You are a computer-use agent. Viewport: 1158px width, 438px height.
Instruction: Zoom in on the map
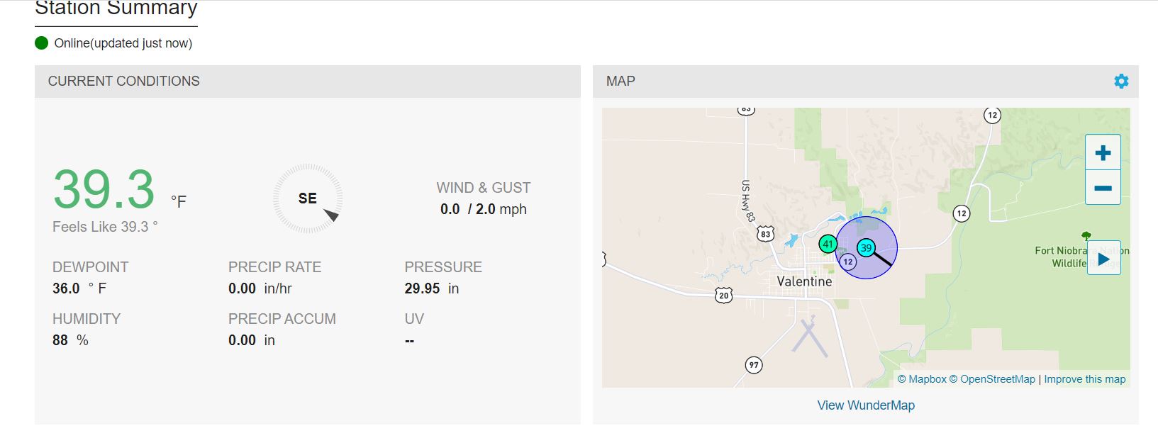pos(1103,152)
